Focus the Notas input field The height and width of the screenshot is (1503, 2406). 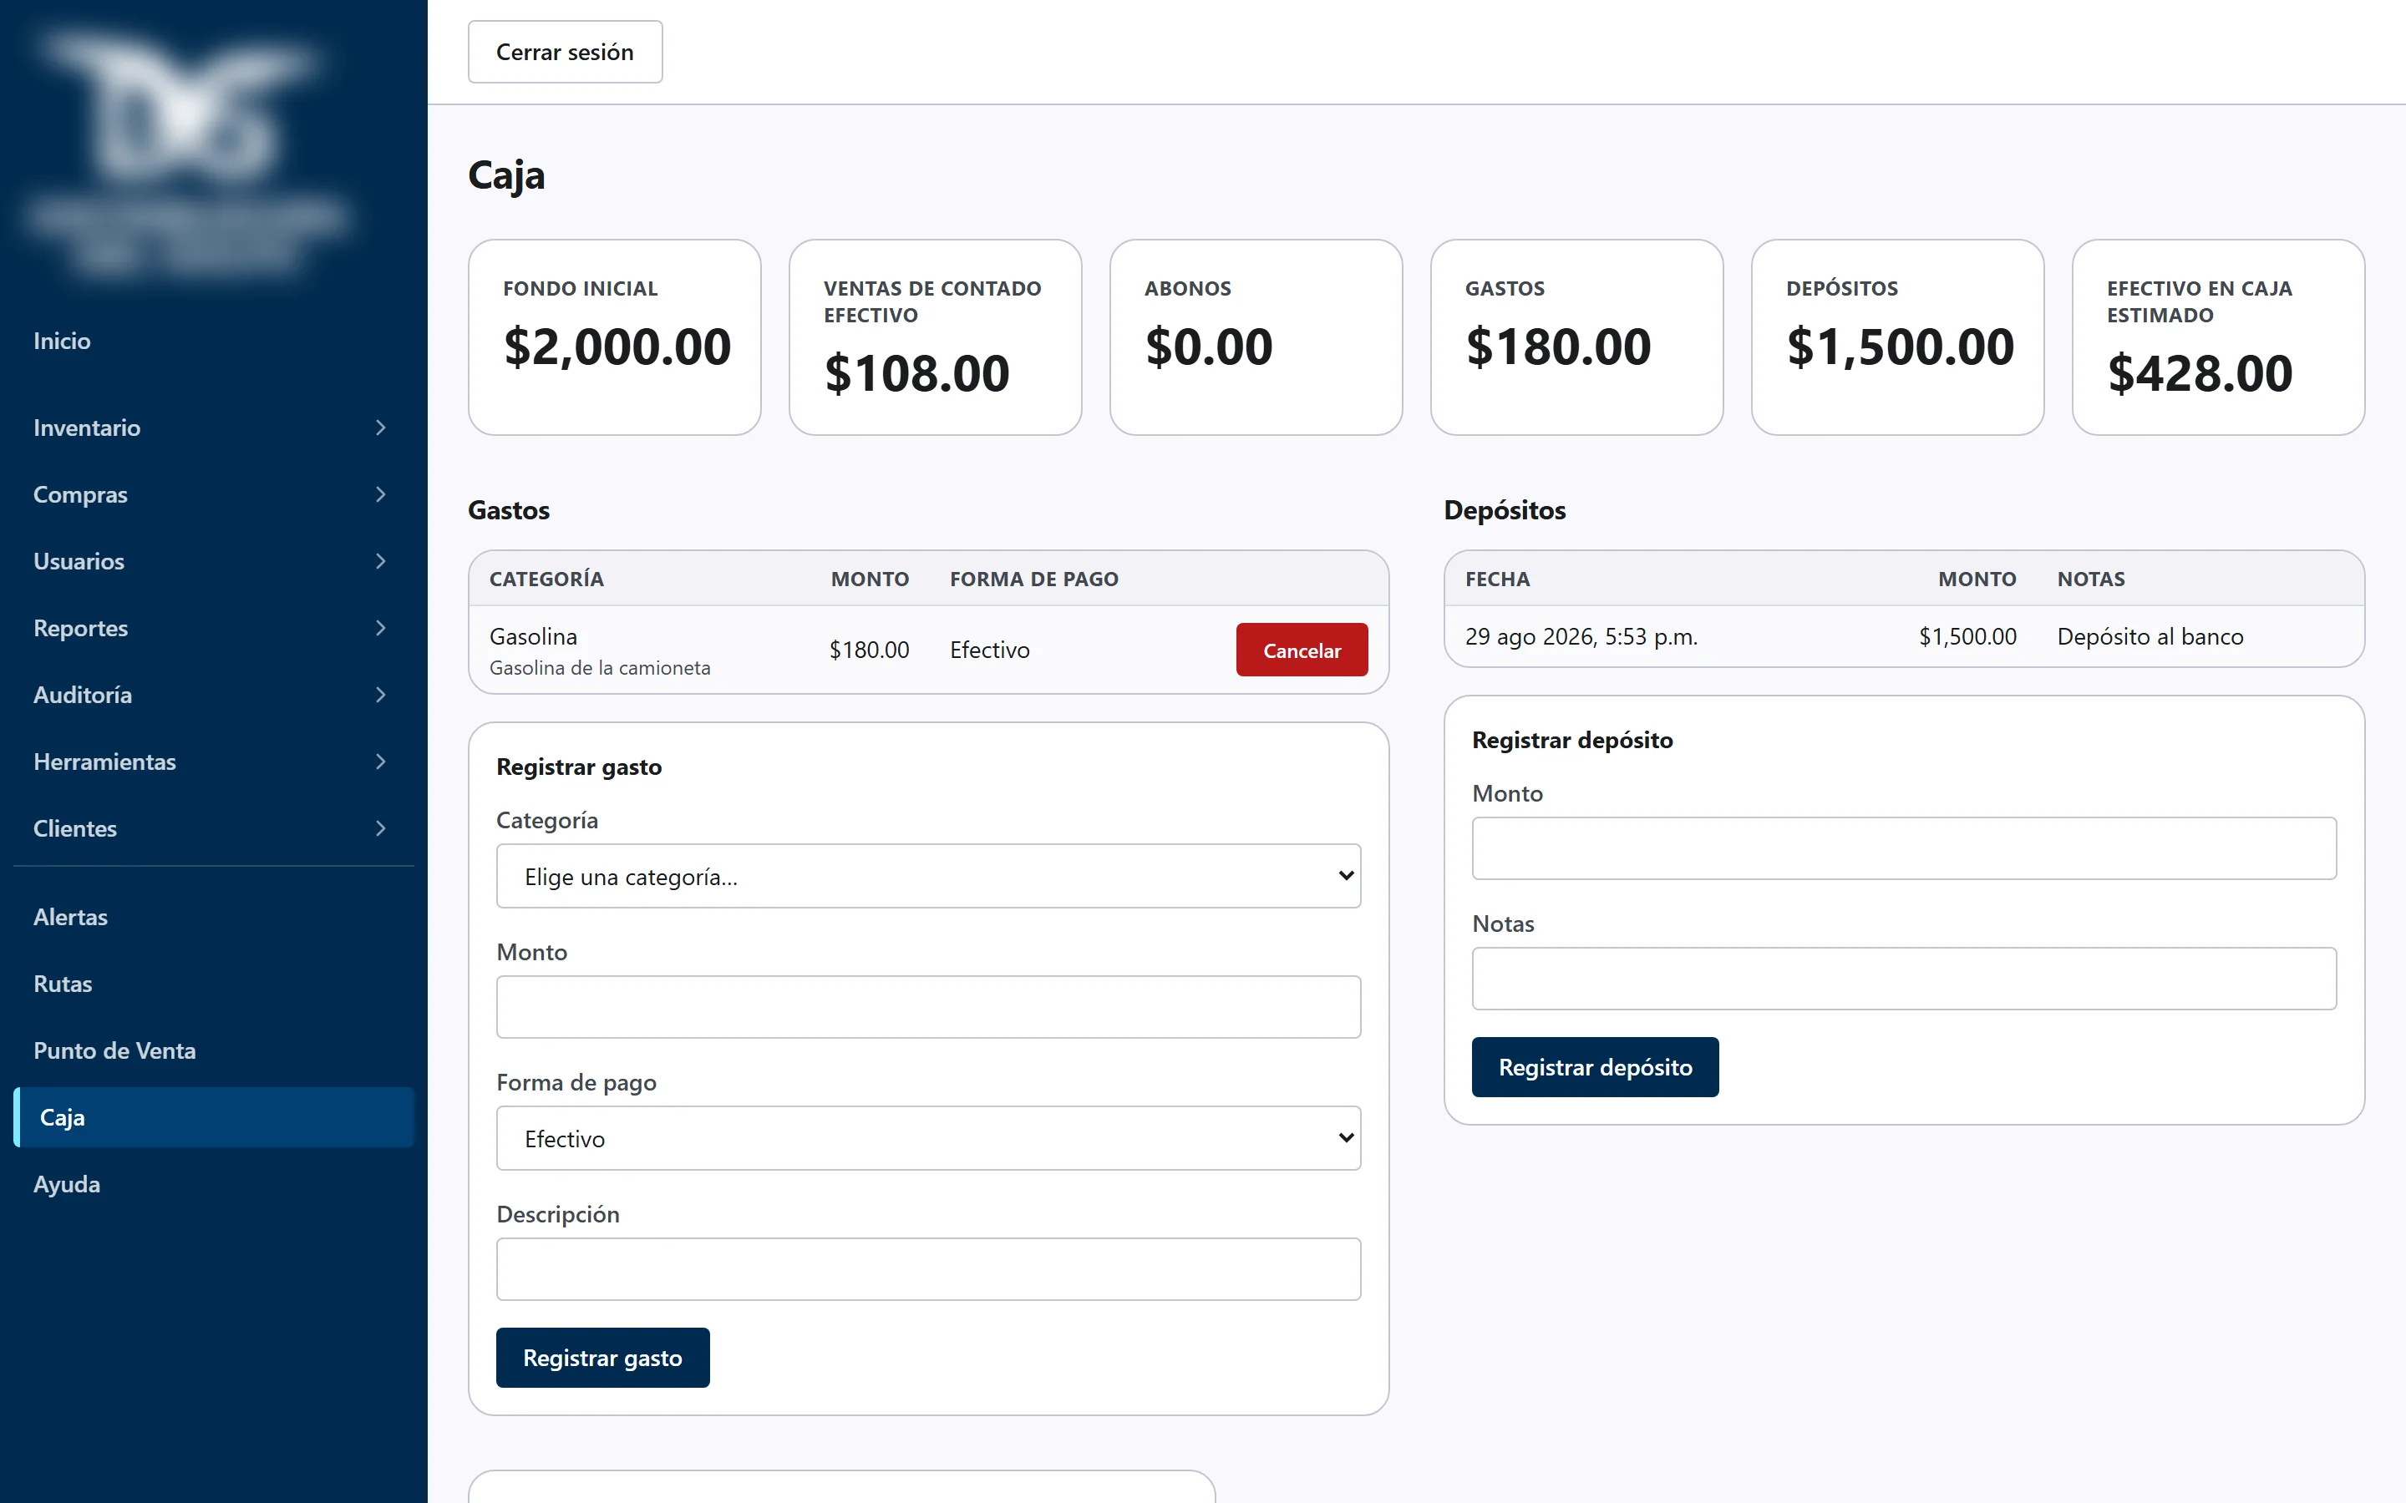(1904, 978)
